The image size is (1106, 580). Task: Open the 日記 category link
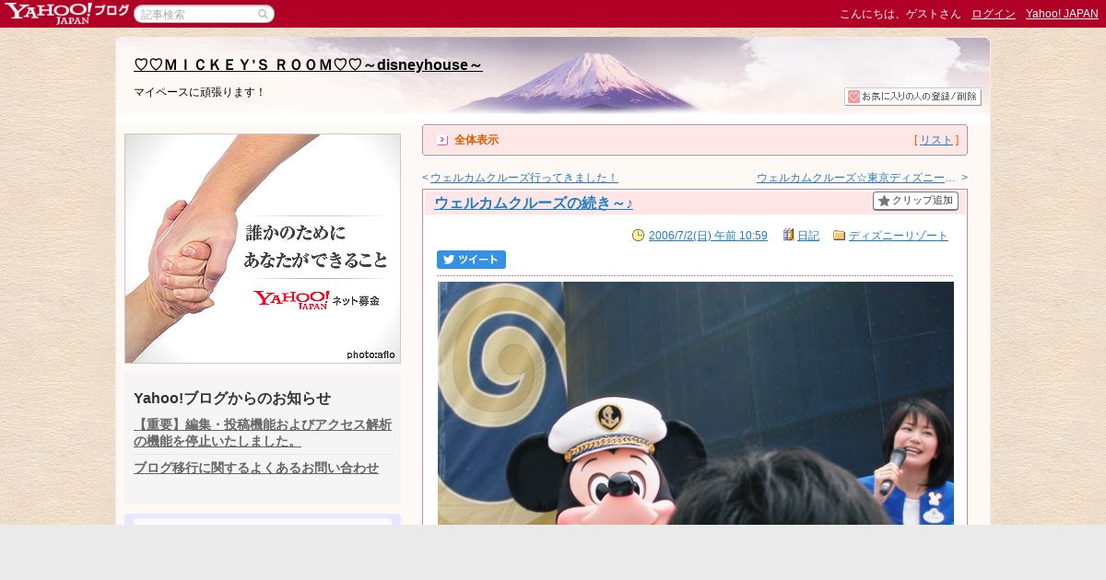pyautogui.click(x=808, y=236)
